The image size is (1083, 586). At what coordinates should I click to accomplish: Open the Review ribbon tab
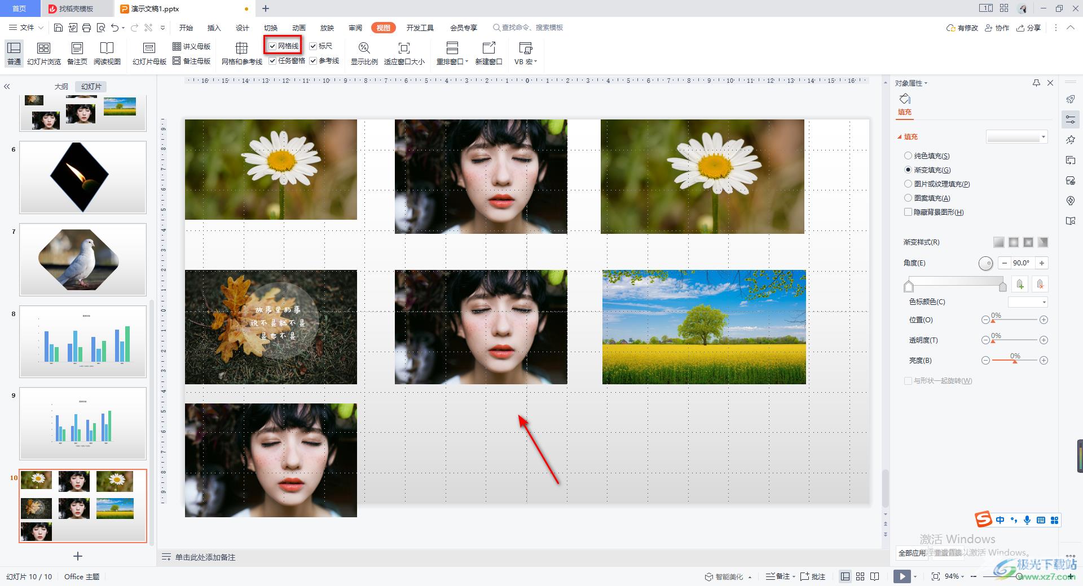pyautogui.click(x=355, y=28)
